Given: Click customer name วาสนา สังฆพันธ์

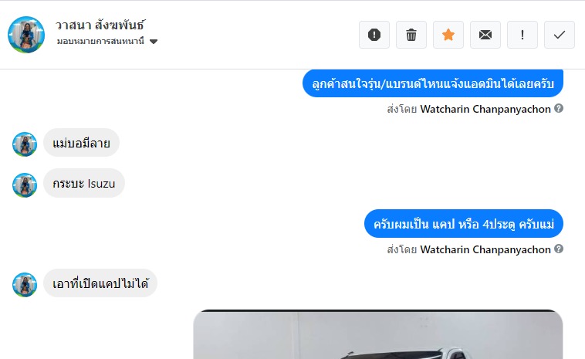Looking at the screenshot, I should click(100, 25).
